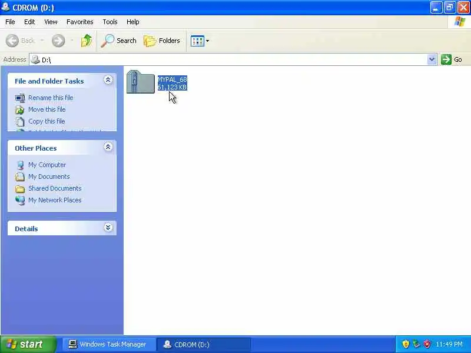This screenshot has width=471, height=353.
Task: Open My Documents link
Action: pyautogui.click(x=49, y=176)
